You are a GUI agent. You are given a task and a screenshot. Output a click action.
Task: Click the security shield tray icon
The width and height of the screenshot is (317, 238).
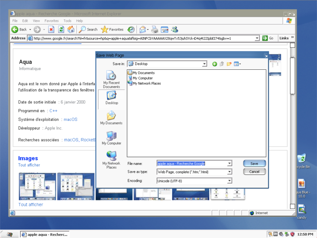(292, 234)
